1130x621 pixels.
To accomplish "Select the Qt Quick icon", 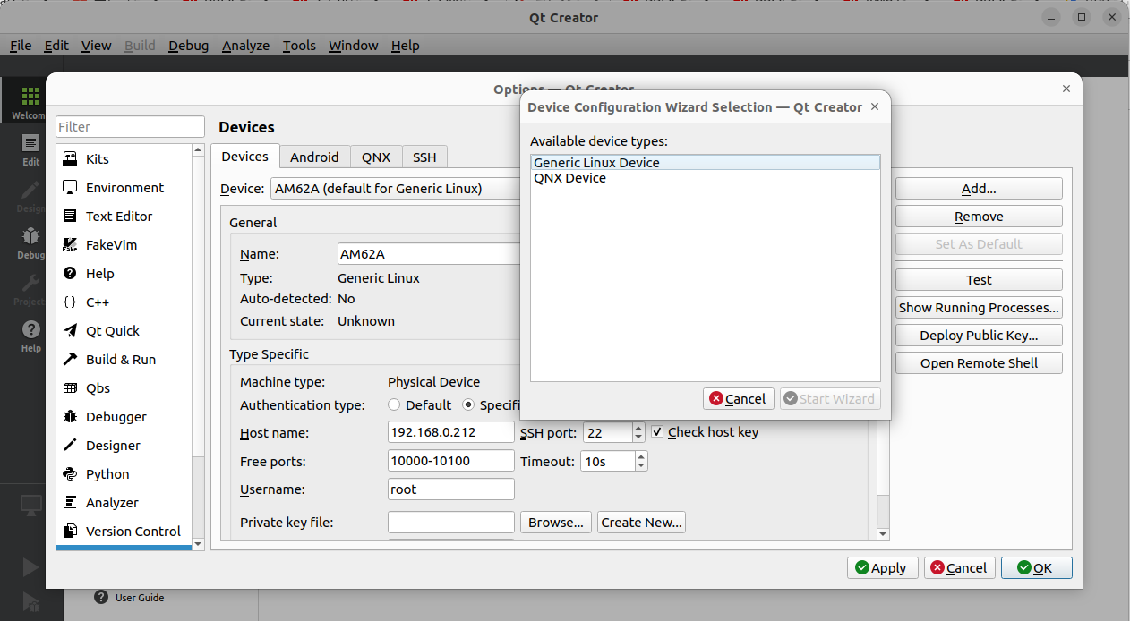I will tap(70, 331).
